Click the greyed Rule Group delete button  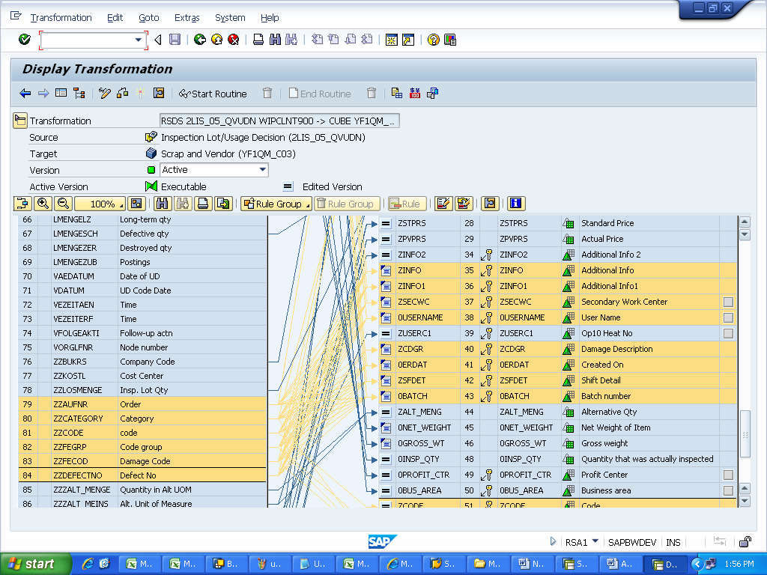pyautogui.click(x=348, y=204)
